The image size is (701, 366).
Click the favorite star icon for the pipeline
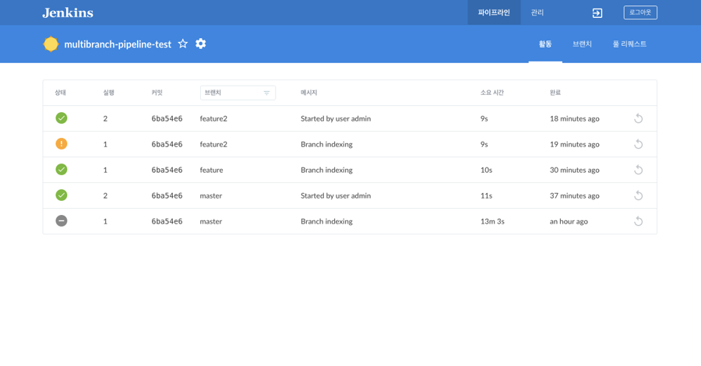pyautogui.click(x=183, y=44)
